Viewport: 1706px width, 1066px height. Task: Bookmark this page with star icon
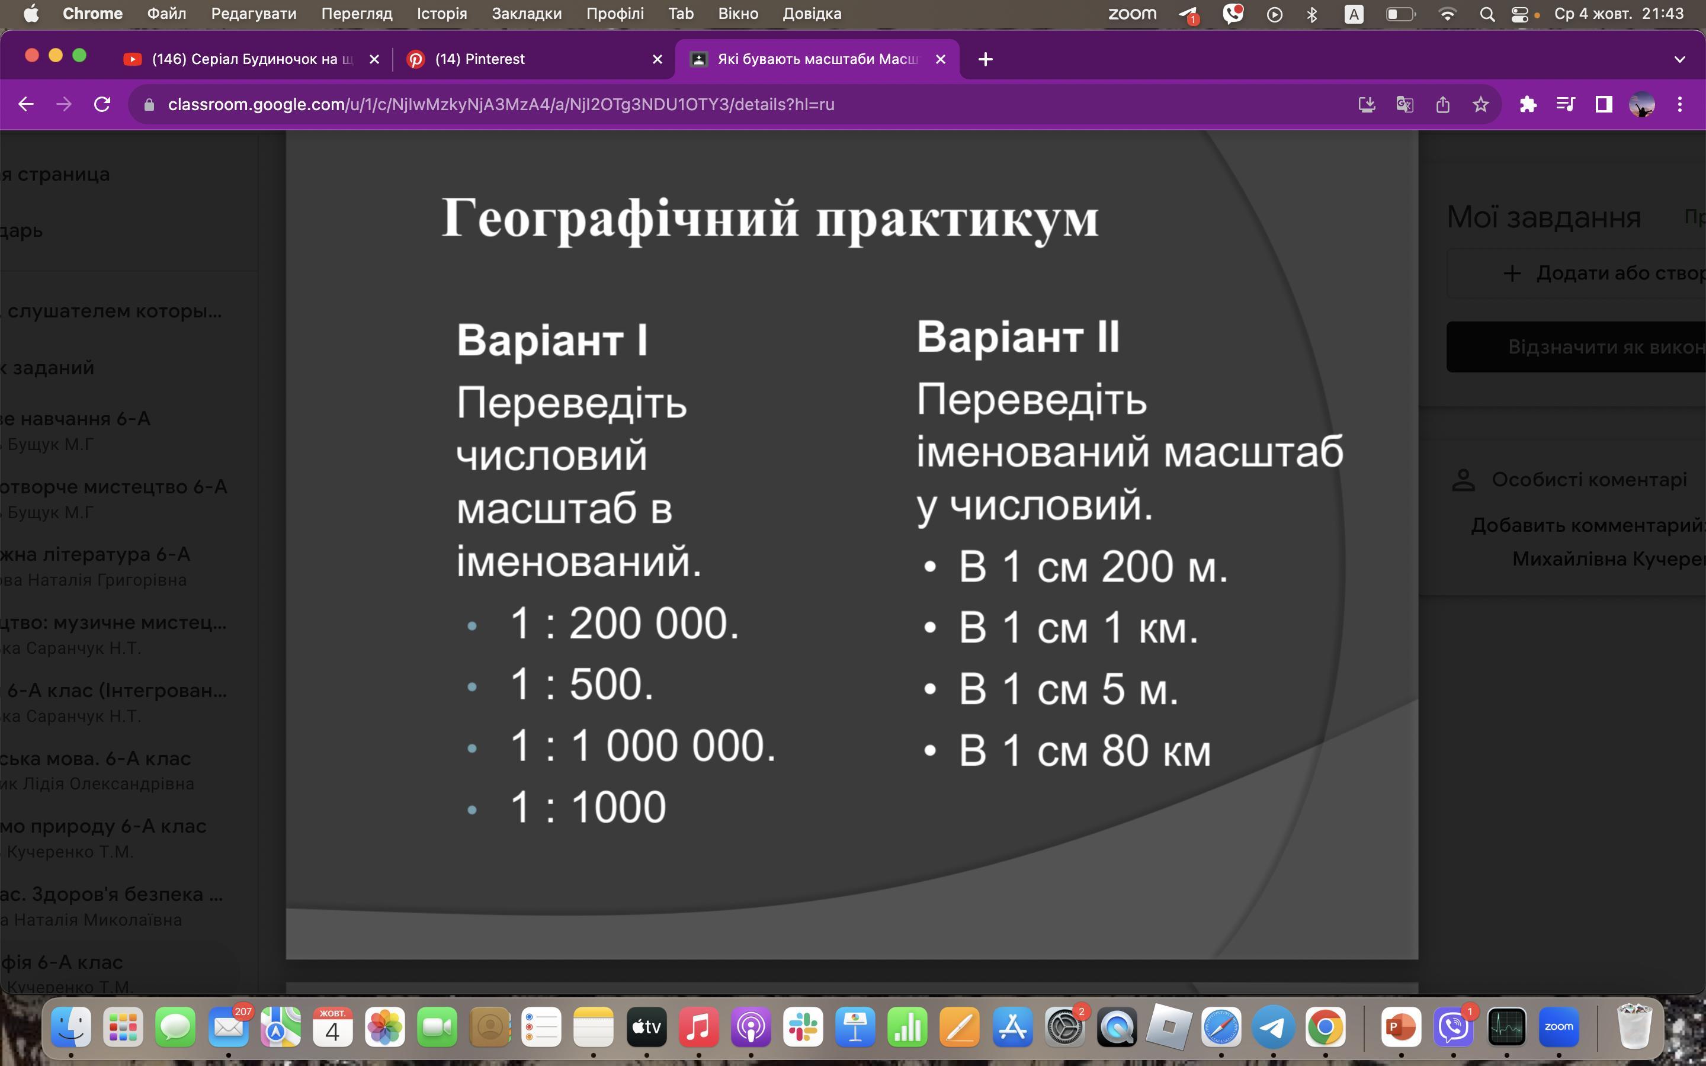(x=1480, y=104)
